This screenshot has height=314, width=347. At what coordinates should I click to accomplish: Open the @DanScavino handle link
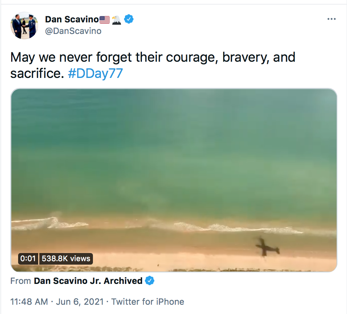[x=73, y=31]
